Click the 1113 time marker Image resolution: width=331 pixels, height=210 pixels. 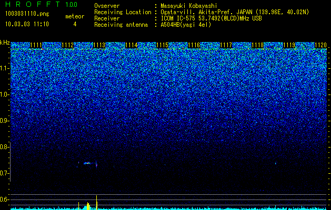click(99, 45)
